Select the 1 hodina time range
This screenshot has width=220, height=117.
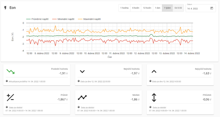pyautogui.click(x=124, y=8)
